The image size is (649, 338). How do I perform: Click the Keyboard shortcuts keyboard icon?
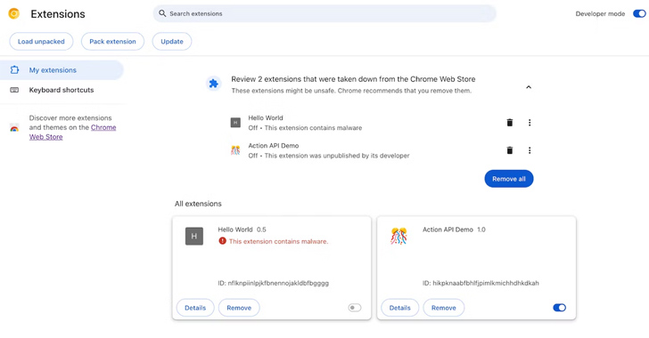pyautogui.click(x=14, y=90)
